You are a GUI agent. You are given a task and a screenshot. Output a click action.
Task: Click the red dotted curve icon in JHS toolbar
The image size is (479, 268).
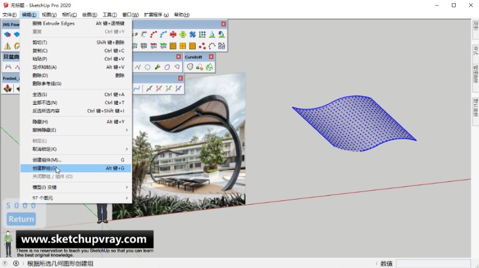[x=154, y=35]
